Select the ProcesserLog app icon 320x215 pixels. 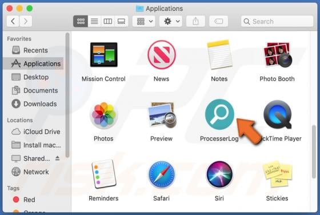219,114
